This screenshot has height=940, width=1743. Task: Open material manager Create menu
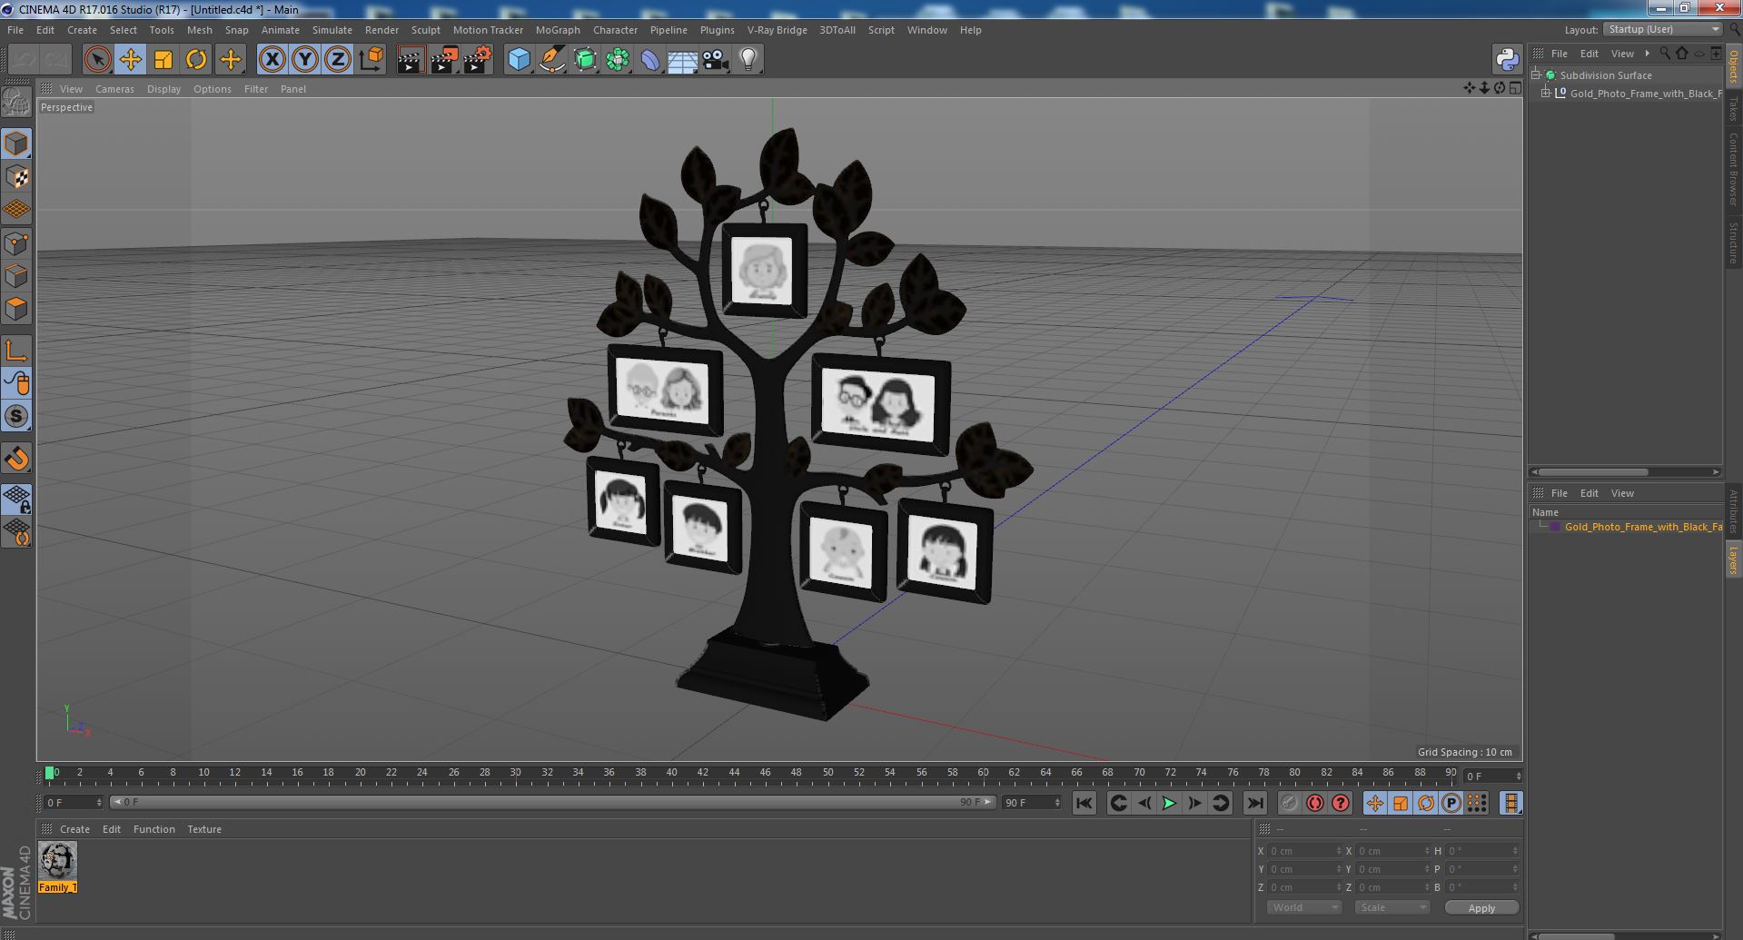tap(74, 829)
